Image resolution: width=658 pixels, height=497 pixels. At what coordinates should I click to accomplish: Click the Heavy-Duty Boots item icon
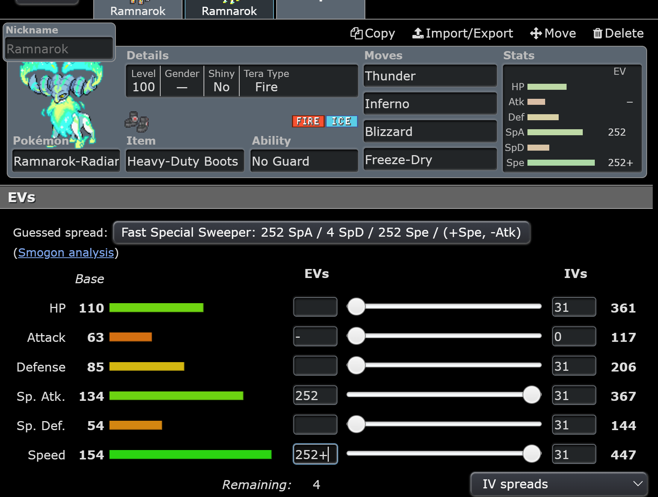(137, 122)
